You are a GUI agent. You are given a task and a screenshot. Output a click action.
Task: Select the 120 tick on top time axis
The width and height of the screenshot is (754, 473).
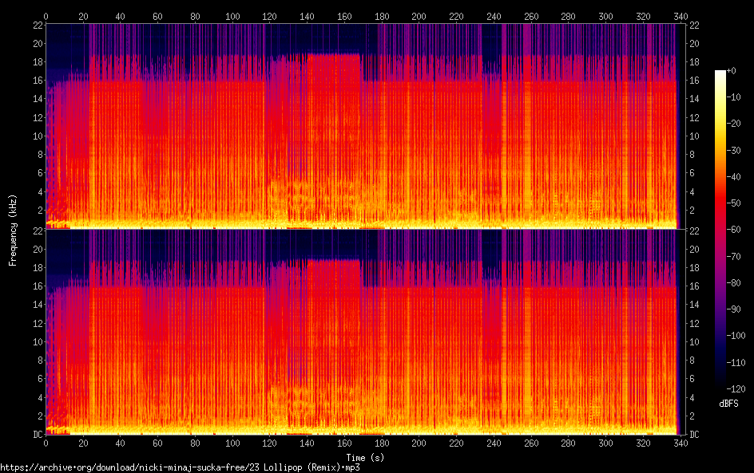pyautogui.click(x=270, y=16)
